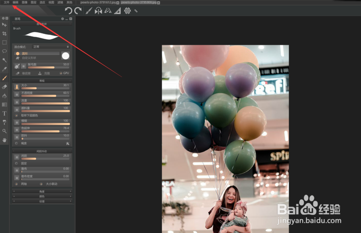Screen dimensions: 361x233
Task: Select the Paint roller tool
Action: (4, 122)
